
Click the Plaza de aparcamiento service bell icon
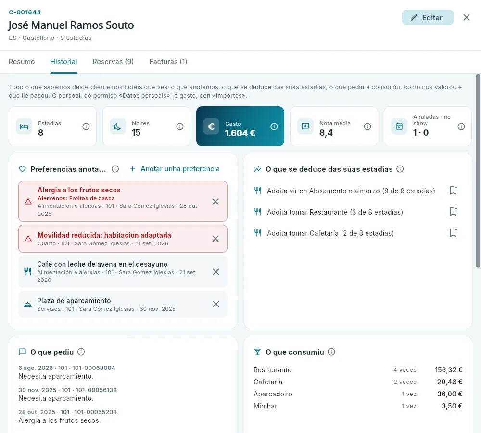[27, 305]
